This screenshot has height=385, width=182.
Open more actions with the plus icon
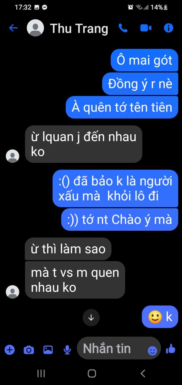point(9,350)
